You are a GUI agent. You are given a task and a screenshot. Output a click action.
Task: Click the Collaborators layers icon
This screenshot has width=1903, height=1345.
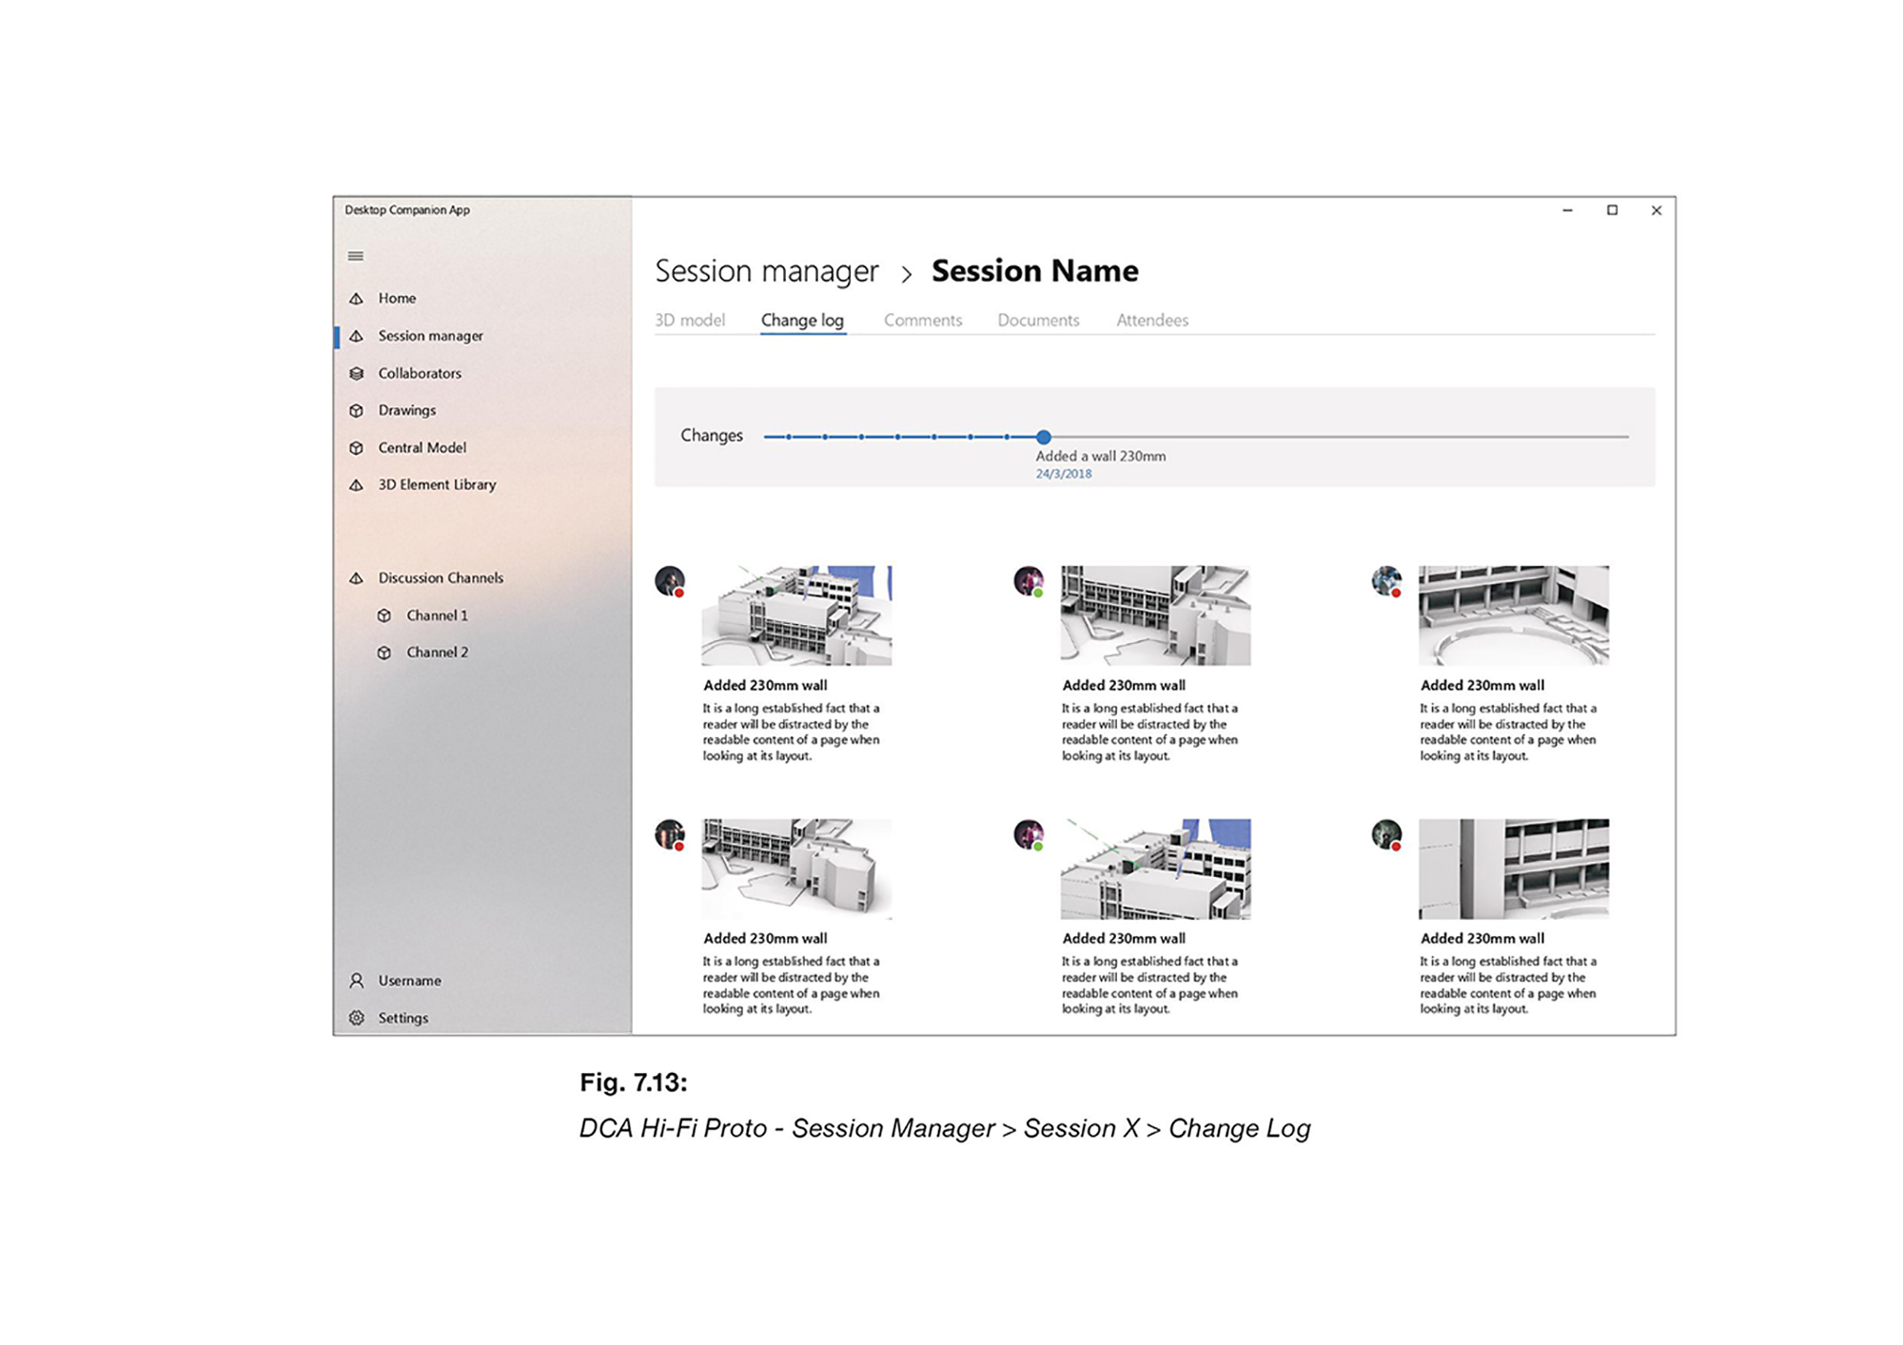pyautogui.click(x=357, y=374)
